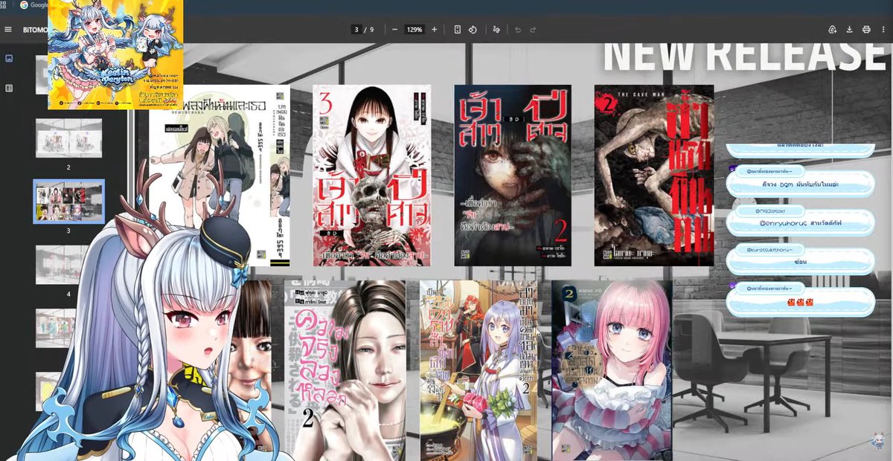
Task: Select page 3 thumbnail in sidebar
Action: [68, 202]
